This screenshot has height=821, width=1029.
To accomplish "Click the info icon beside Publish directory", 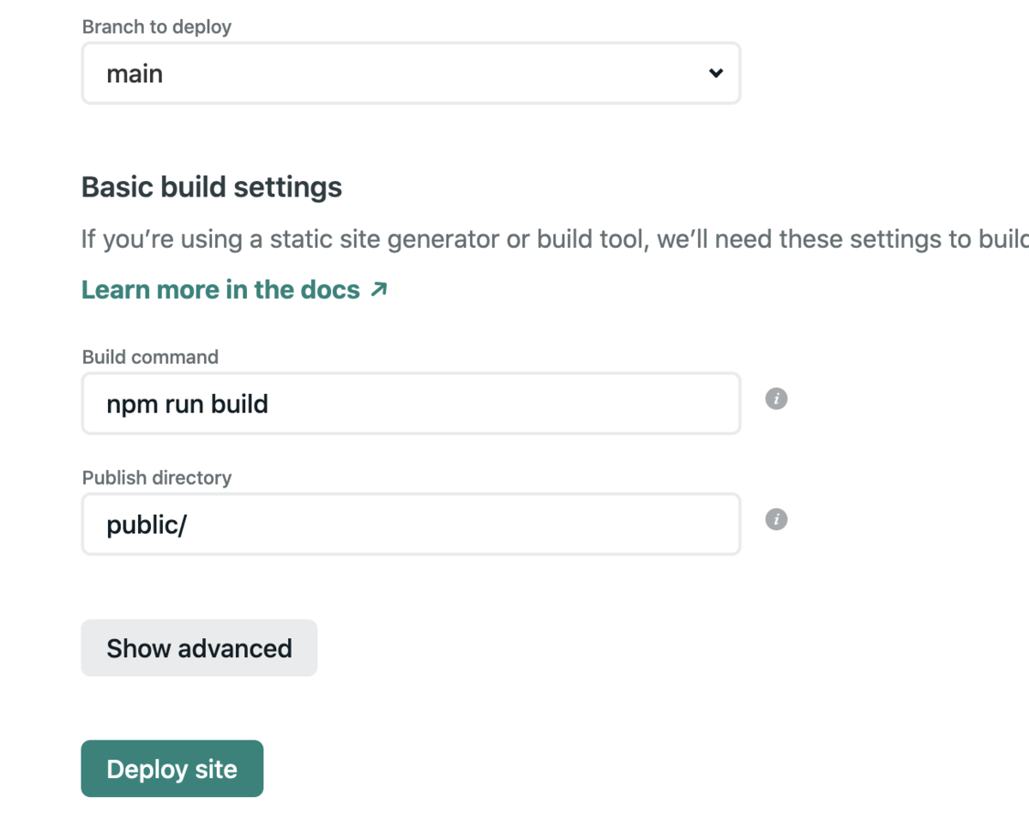I will pyautogui.click(x=776, y=520).
